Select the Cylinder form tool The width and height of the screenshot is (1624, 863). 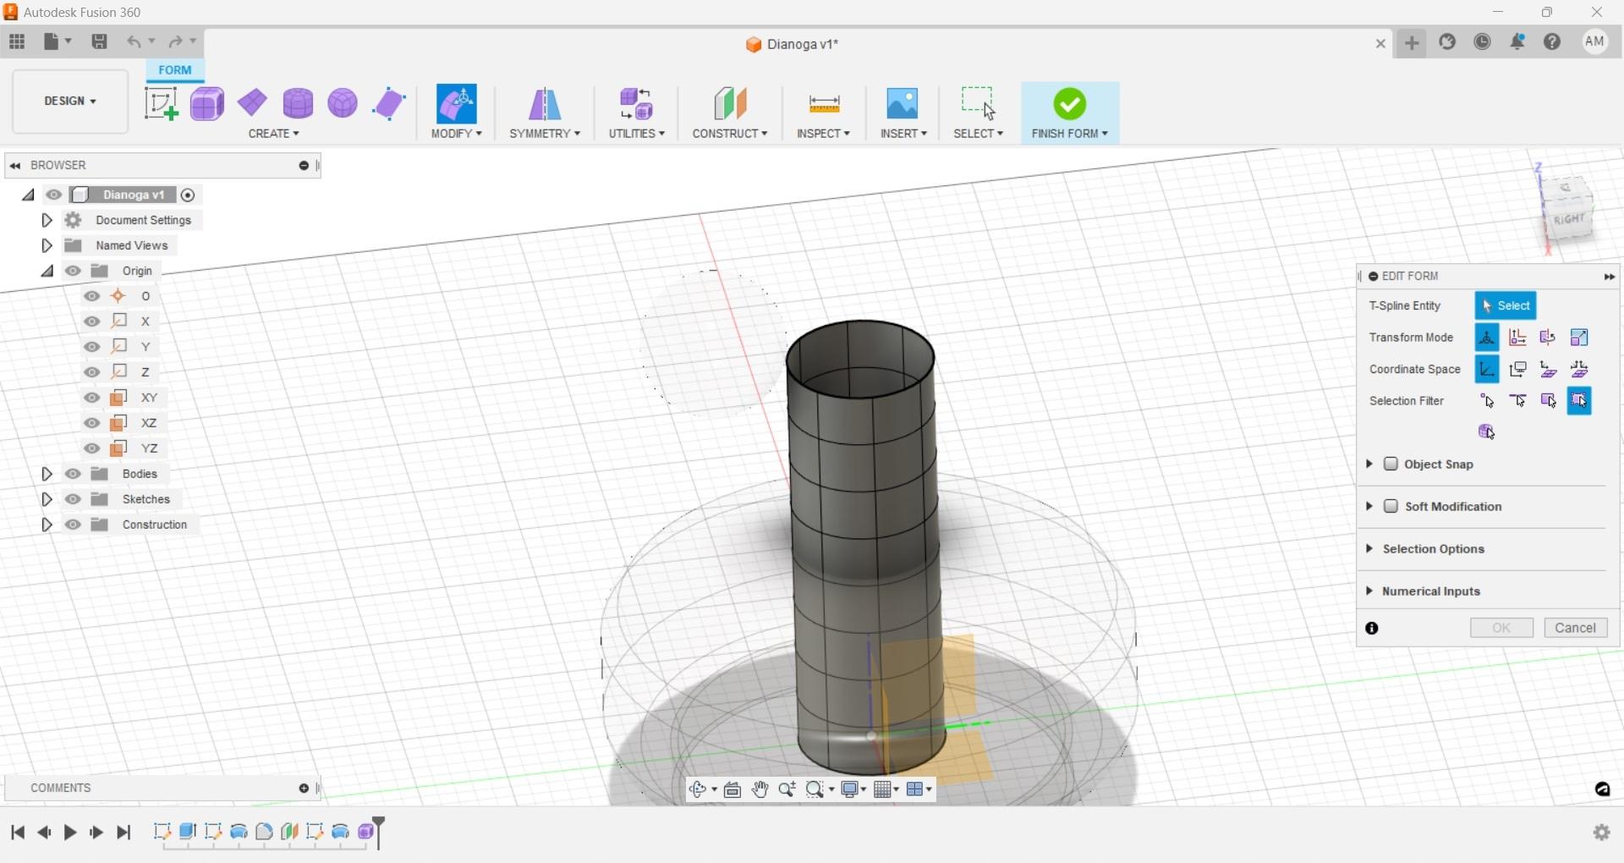[x=298, y=103]
